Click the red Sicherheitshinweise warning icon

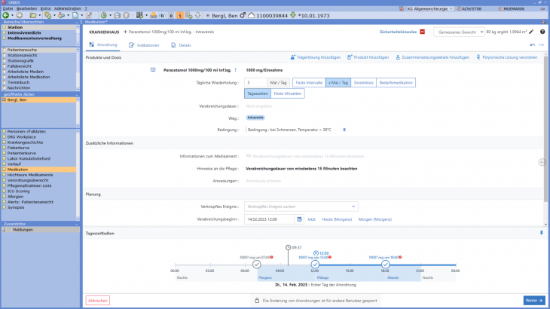click(422, 32)
